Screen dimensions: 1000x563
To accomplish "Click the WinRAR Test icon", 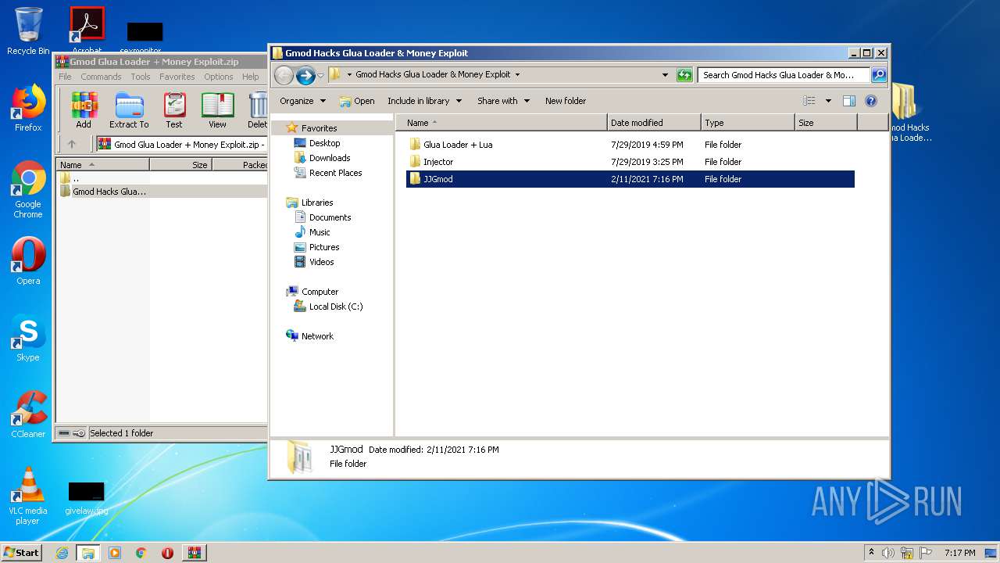I will point(174,109).
